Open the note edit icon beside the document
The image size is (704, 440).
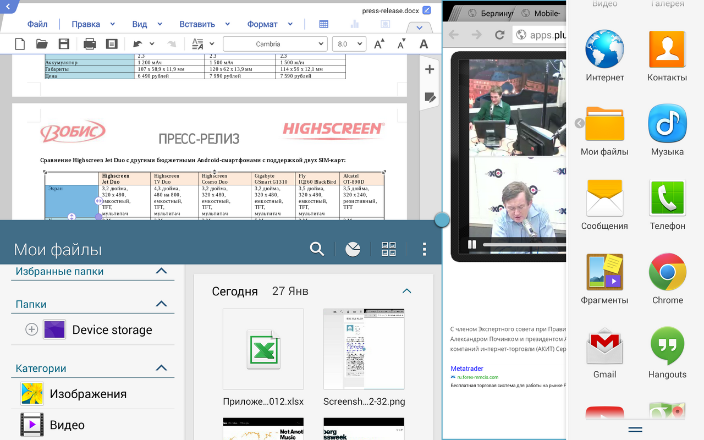pyautogui.click(x=430, y=98)
